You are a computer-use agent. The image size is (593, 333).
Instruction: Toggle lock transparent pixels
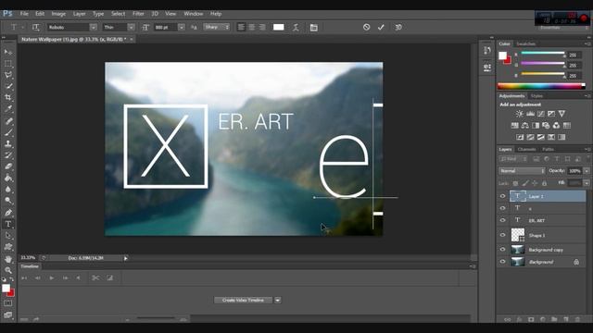pos(515,183)
